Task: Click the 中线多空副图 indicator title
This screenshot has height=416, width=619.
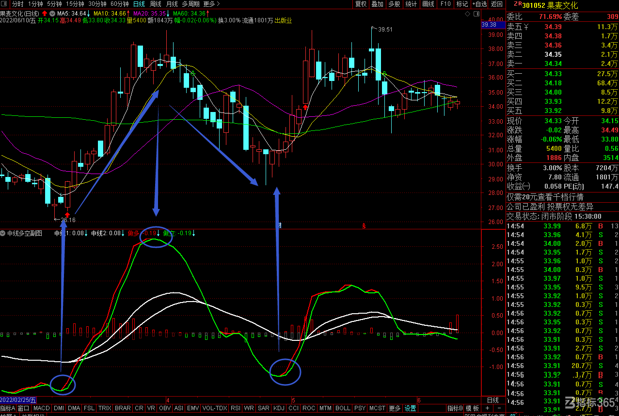Action: [25, 233]
